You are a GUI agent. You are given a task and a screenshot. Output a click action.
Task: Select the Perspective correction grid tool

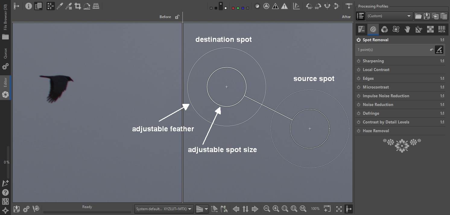pos(96,6)
